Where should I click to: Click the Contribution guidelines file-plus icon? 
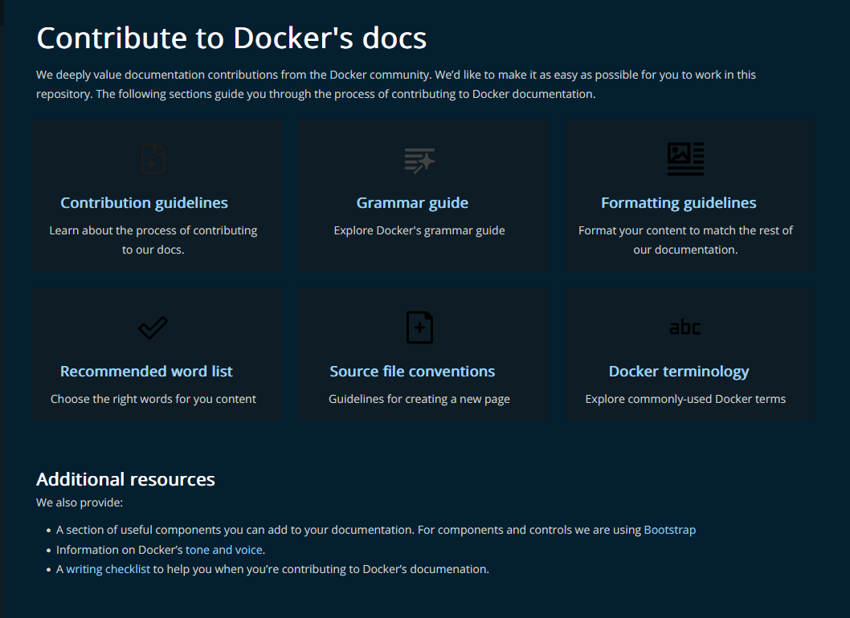tap(153, 159)
